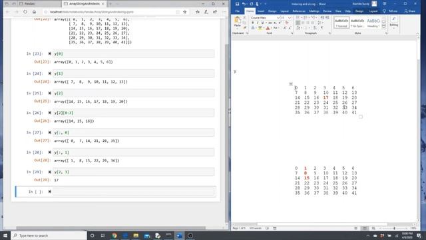426x240 pixels.
Task: Click the code cell containing y[0]
Action: (133, 53)
